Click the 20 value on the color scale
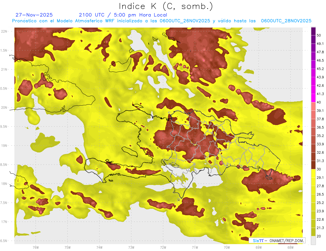326x251 pixels. click(319, 236)
